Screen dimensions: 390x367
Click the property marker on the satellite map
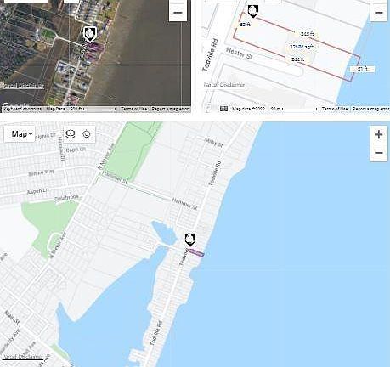(90, 35)
